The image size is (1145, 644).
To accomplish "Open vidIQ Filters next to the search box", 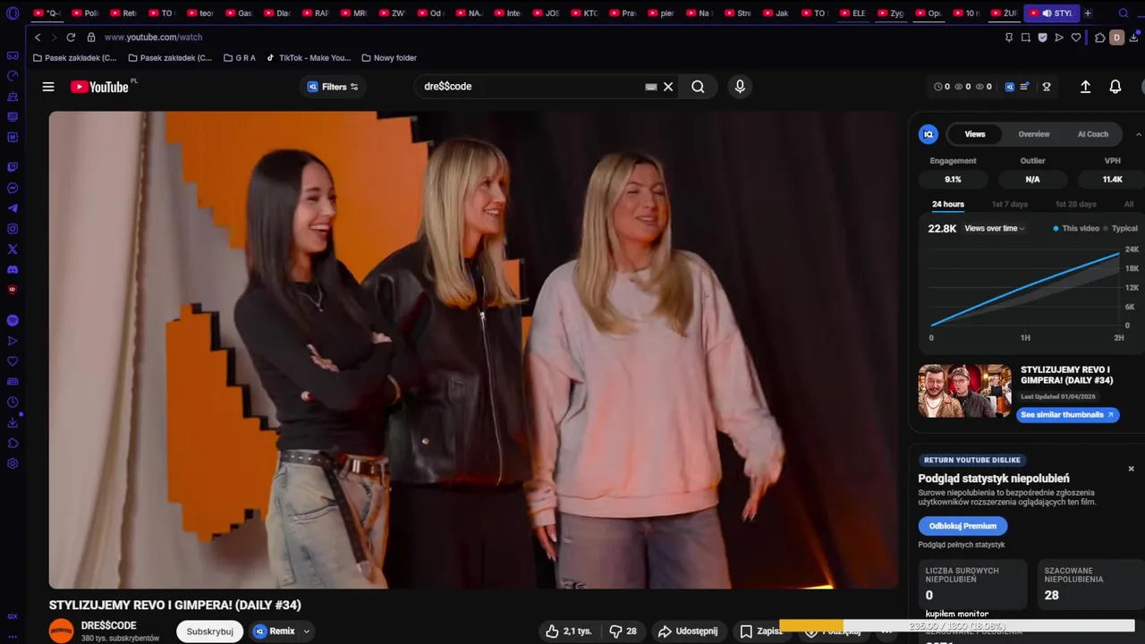I will tap(333, 87).
